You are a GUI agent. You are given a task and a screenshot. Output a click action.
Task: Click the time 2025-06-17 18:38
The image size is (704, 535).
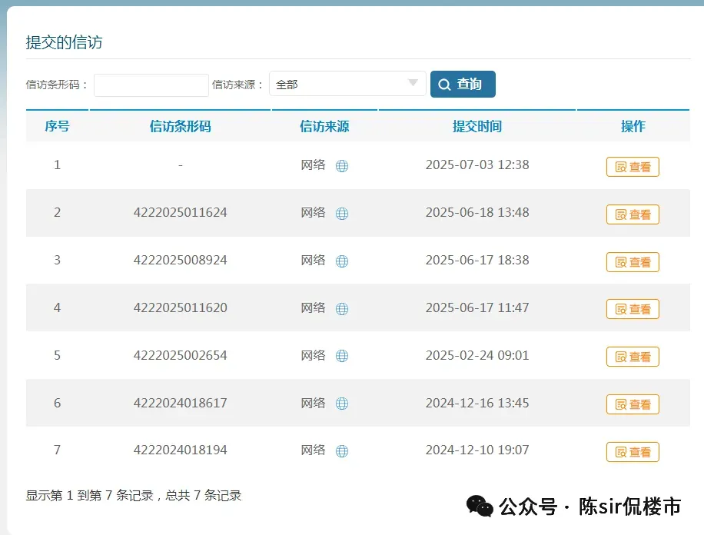coord(477,260)
